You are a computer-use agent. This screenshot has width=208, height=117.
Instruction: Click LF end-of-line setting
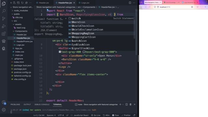point(67,115)
